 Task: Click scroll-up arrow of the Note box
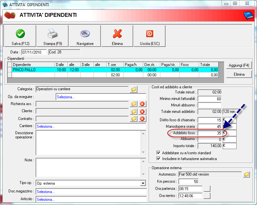pyautogui.click(x=143, y=161)
